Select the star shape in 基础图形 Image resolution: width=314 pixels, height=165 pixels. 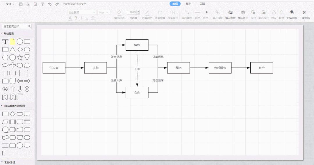20,58
